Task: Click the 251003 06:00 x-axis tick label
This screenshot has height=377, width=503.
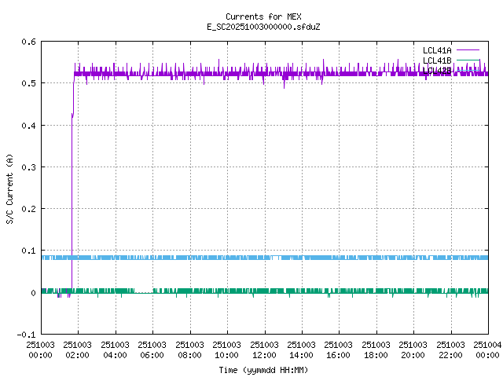Action: [x=152, y=349]
